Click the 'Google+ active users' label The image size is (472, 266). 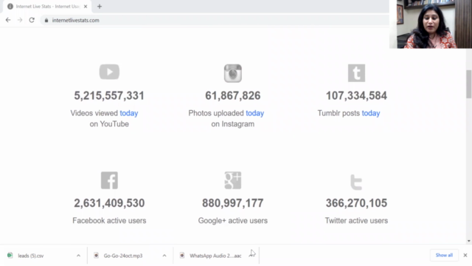[233, 220]
